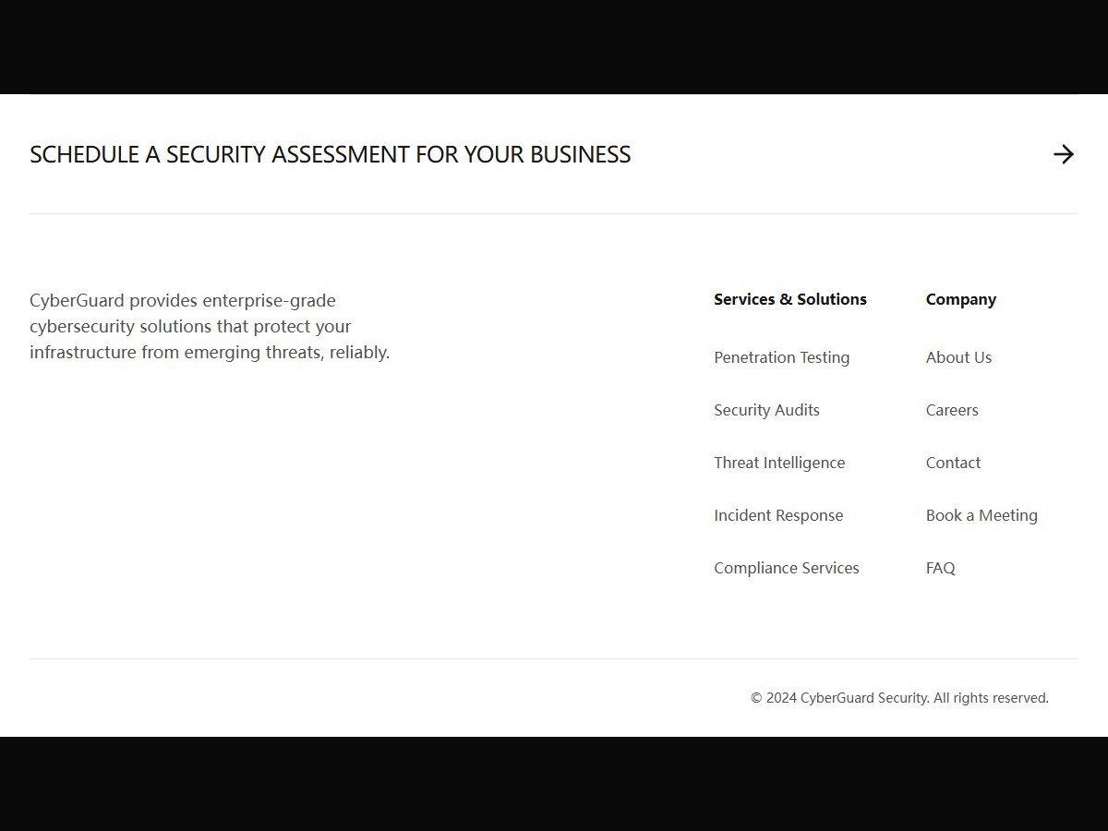Open Compliance Services footer link
This screenshot has width=1108, height=831.
(786, 568)
